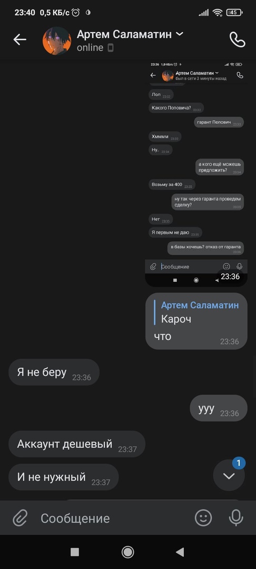
Task: Open the emoji picker smiley icon
Action: click(203, 517)
